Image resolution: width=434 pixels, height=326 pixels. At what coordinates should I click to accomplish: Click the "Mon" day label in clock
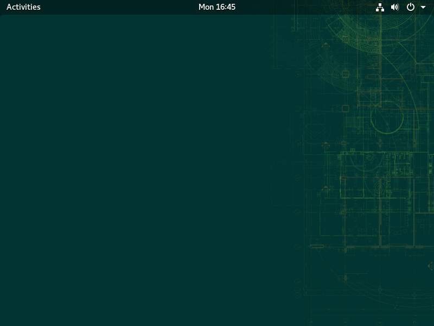tap(206, 7)
